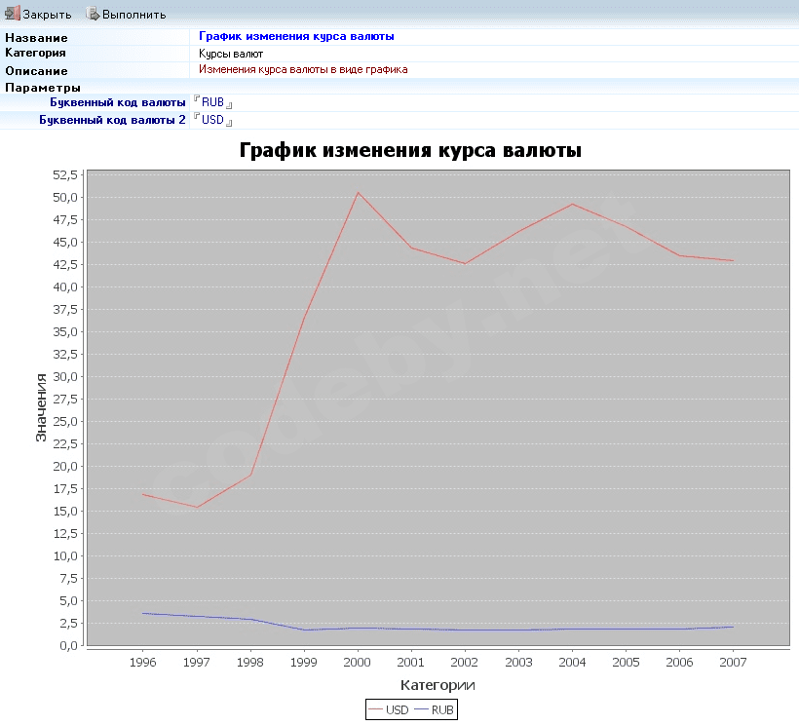The height and width of the screenshot is (726, 799).
Task: Click the 0,0 y-axis tick label
Action: tap(69, 646)
